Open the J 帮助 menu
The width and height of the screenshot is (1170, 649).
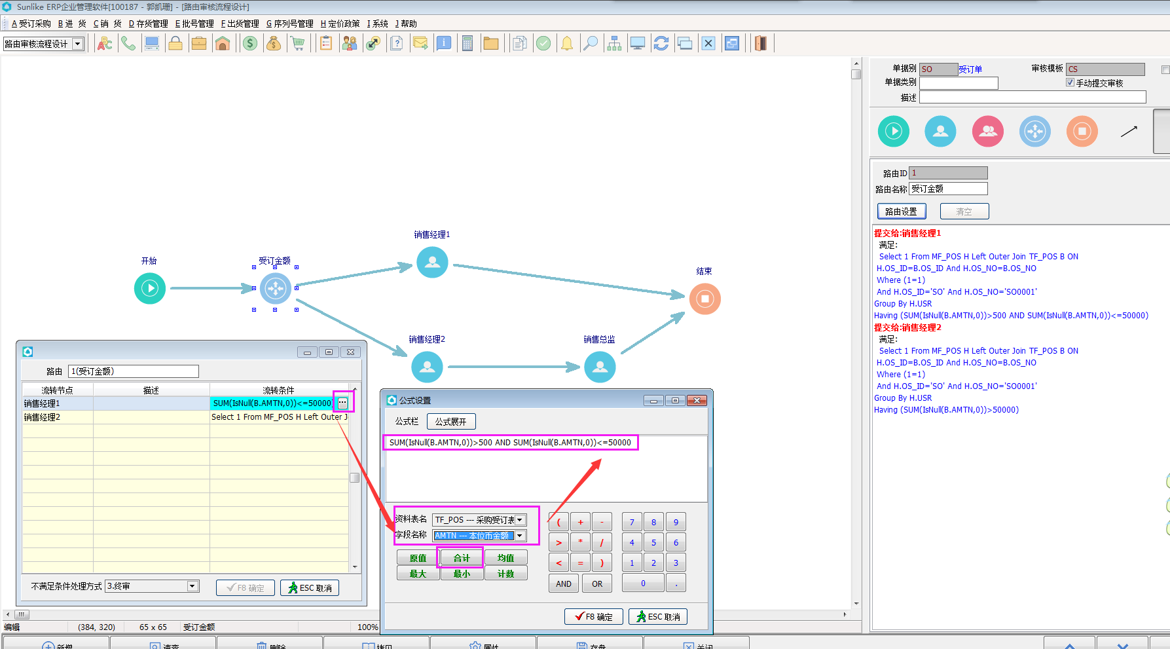click(406, 24)
